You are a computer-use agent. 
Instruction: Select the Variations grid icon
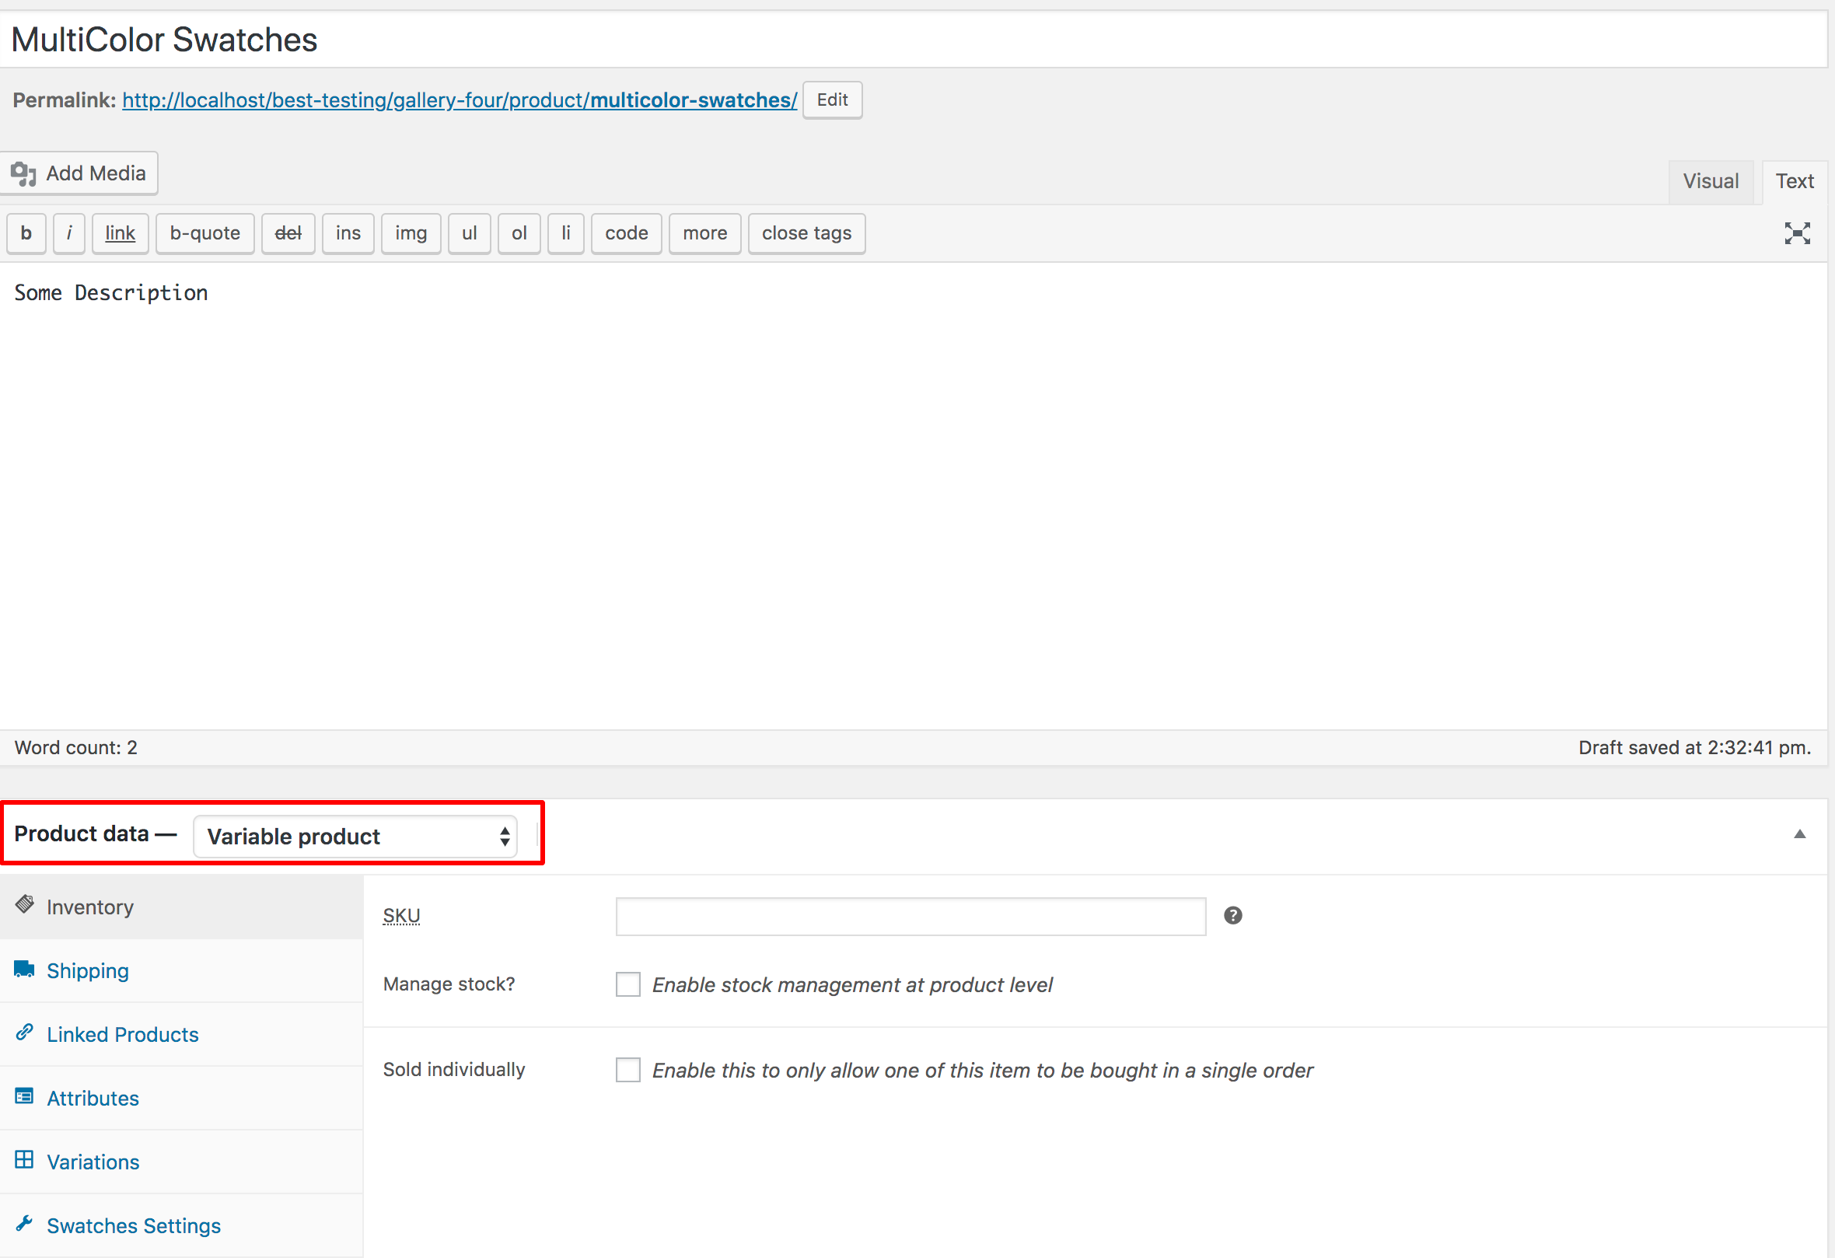[23, 1160]
